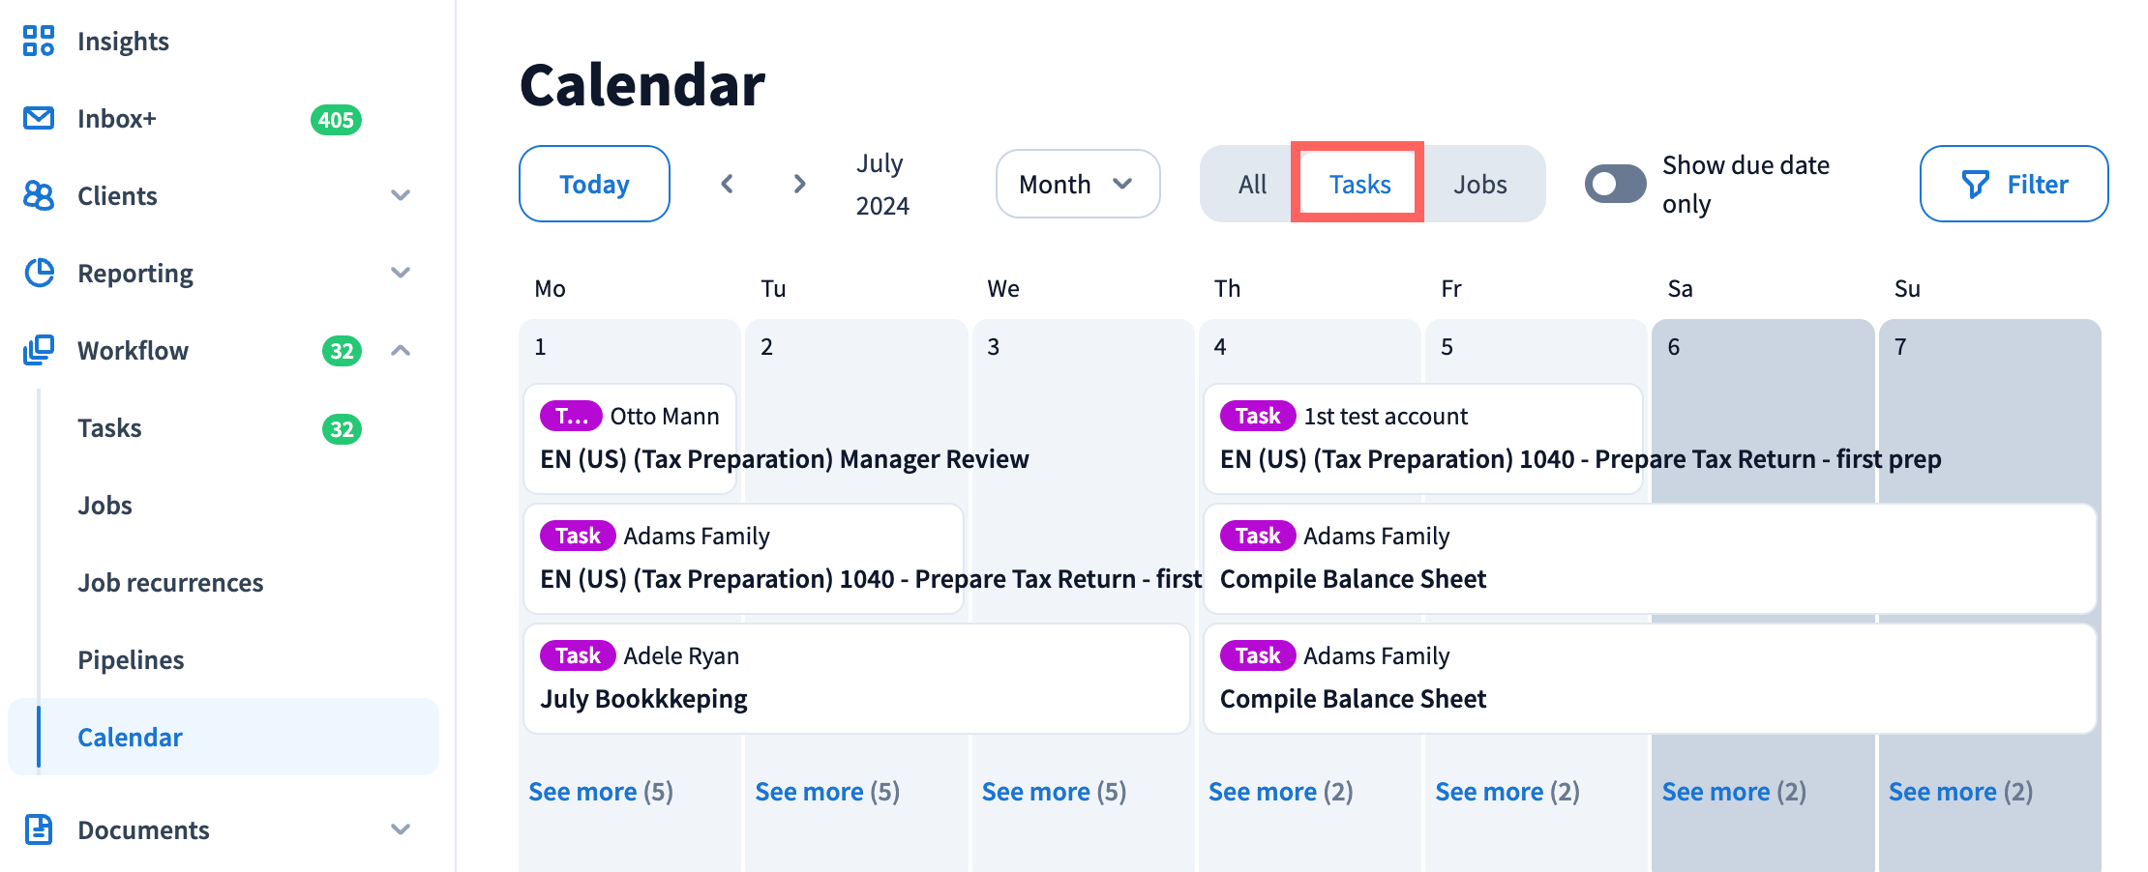Click the Inbox+ envelope icon
This screenshot has height=872, width=2148.
click(x=39, y=118)
